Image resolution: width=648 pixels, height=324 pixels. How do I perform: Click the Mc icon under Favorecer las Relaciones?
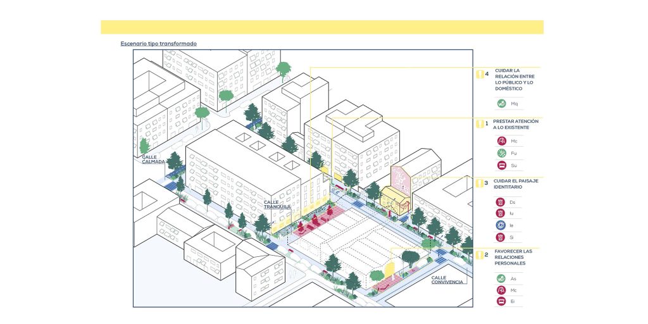(501, 290)
